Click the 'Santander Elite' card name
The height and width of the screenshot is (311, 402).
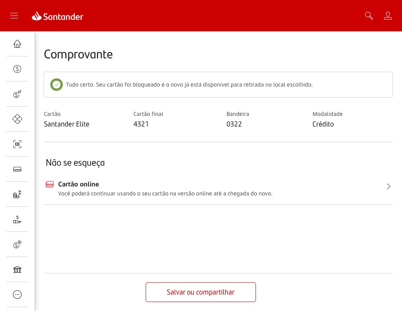pos(67,124)
